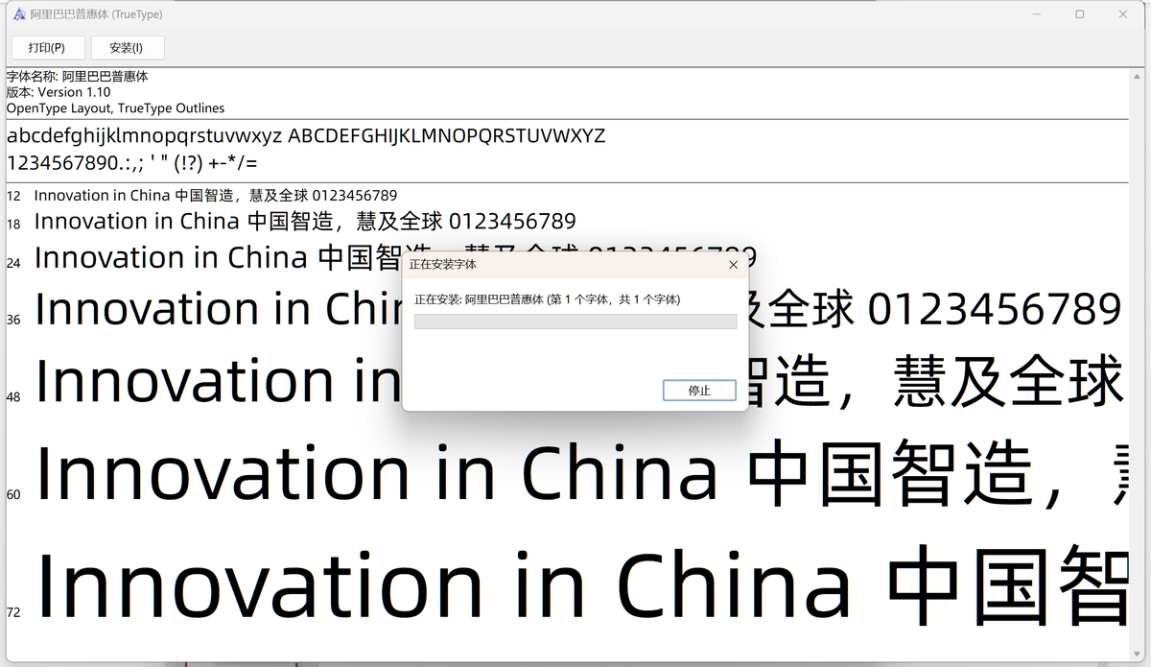Click the OpenType Layout TrueType Outlines text

click(115, 107)
